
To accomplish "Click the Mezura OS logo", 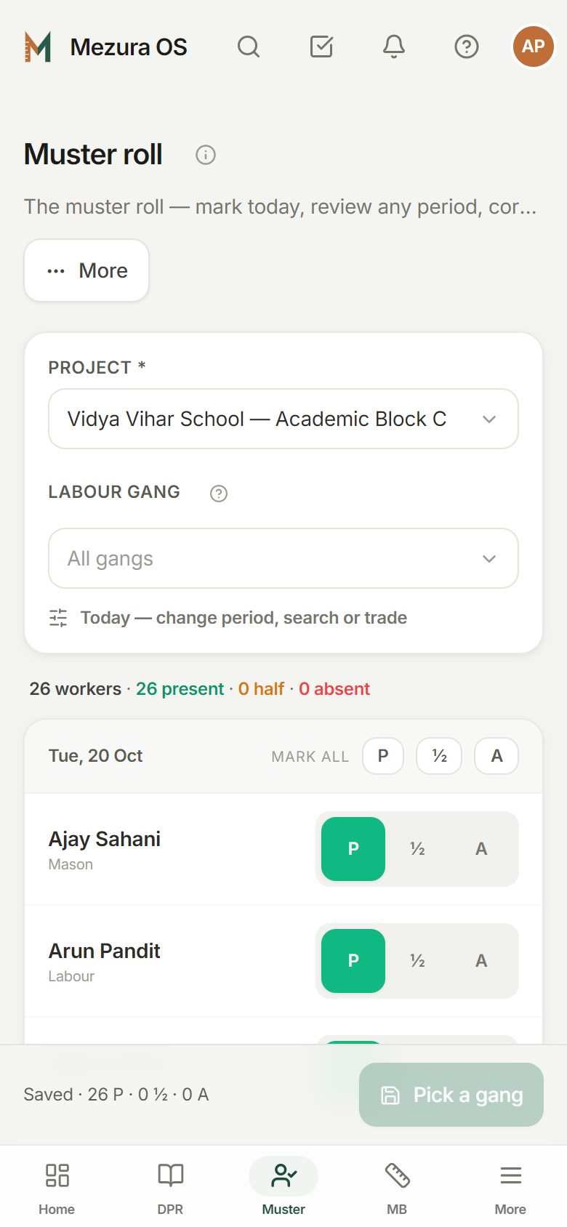I will (x=106, y=47).
